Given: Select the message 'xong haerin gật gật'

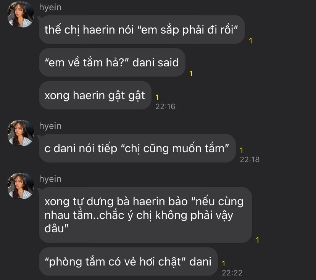Looking at the screenshot, I should click(x=95, y=95).
